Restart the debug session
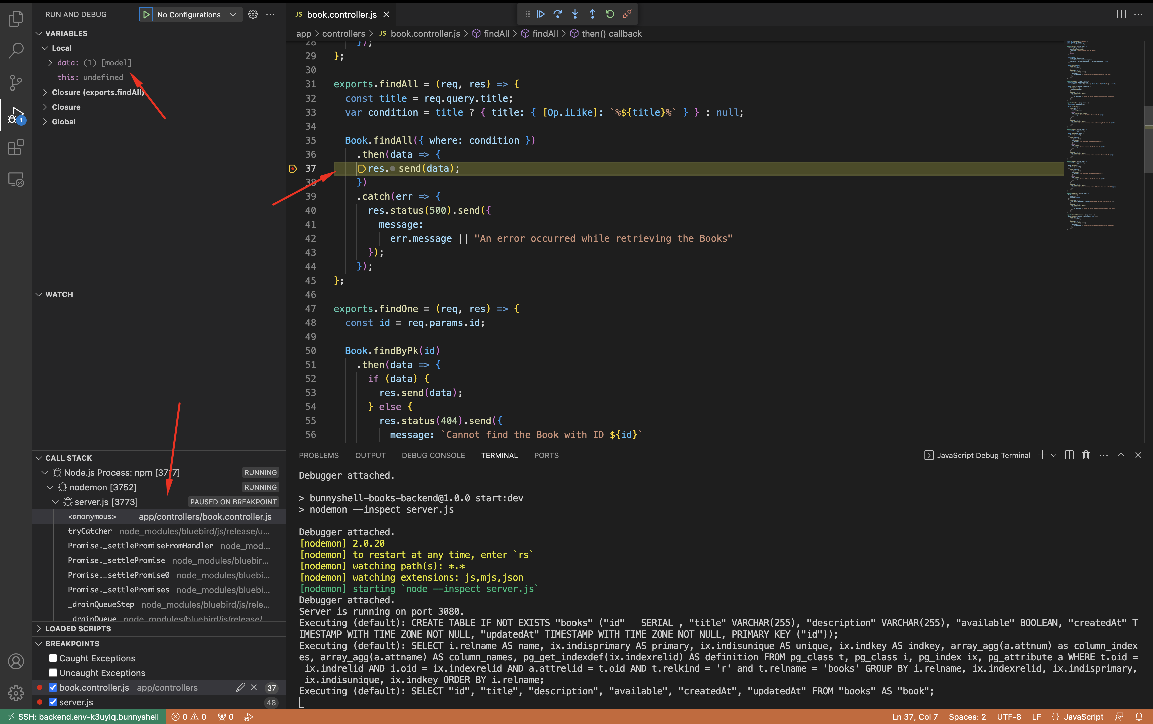This screenshot has width=1153, height=724. click(609, 14)
